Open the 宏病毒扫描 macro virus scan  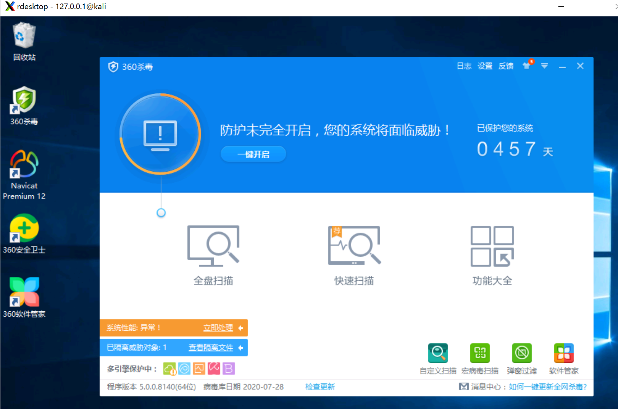click(x=480, y=359)
